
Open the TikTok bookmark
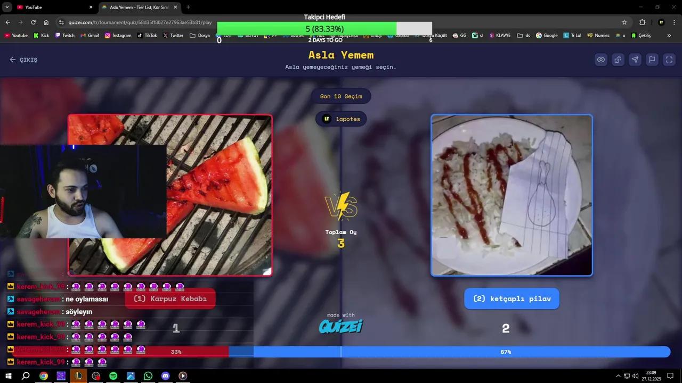[x=147, y=36]
